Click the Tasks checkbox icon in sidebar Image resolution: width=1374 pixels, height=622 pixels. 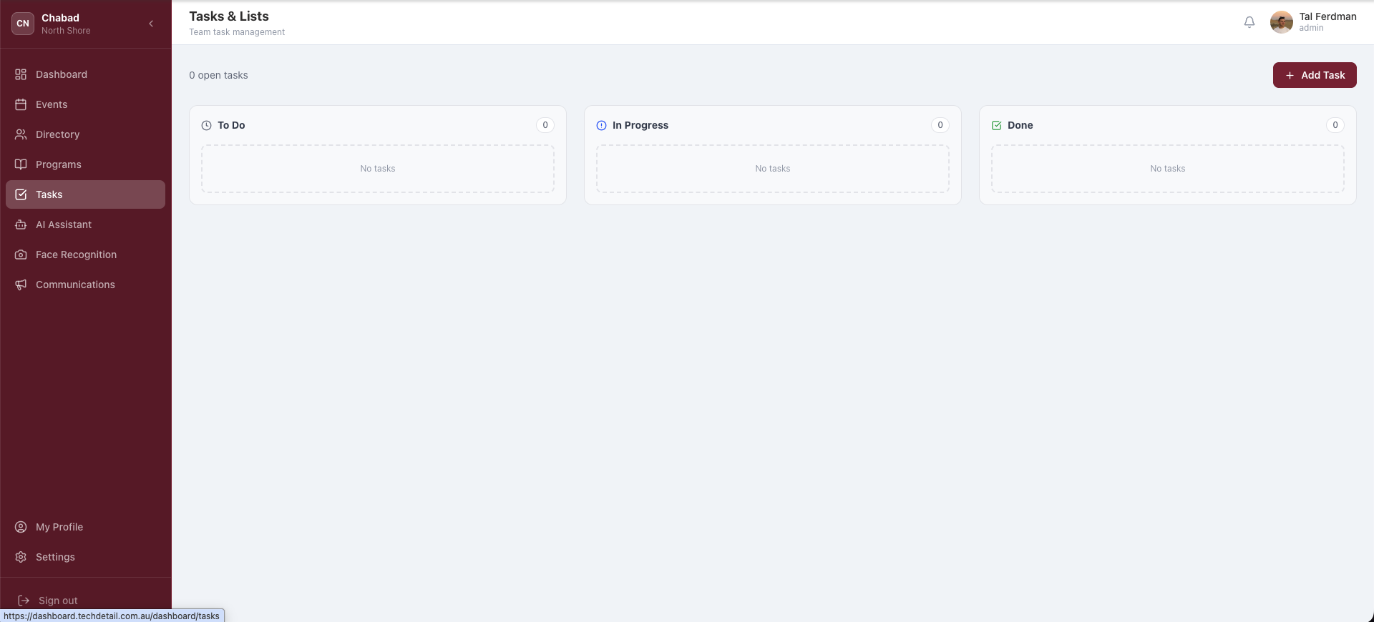21,194
